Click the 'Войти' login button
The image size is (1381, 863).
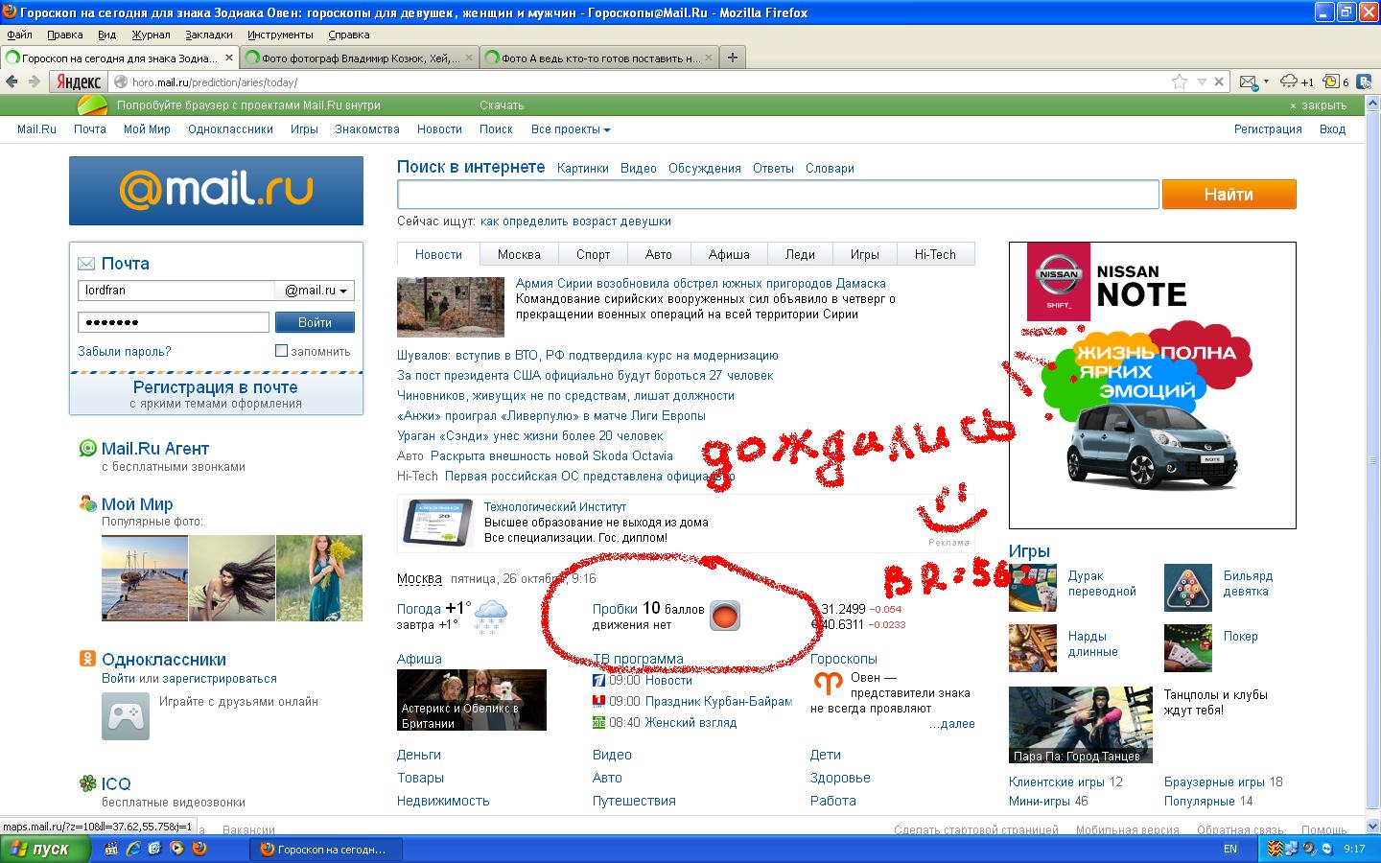click(x=315, y=322)
